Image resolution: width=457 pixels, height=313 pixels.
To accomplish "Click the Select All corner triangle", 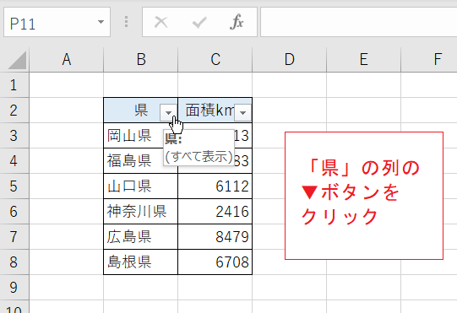I will click(18, 60).
